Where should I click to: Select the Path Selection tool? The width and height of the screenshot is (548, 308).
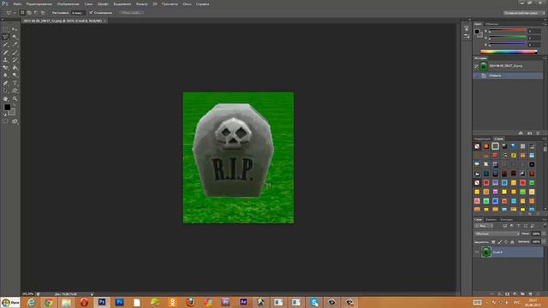click(x=6, y=91)
